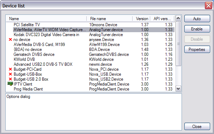
Task: Sort by the API vers... column header
Action: pos(162,19)
